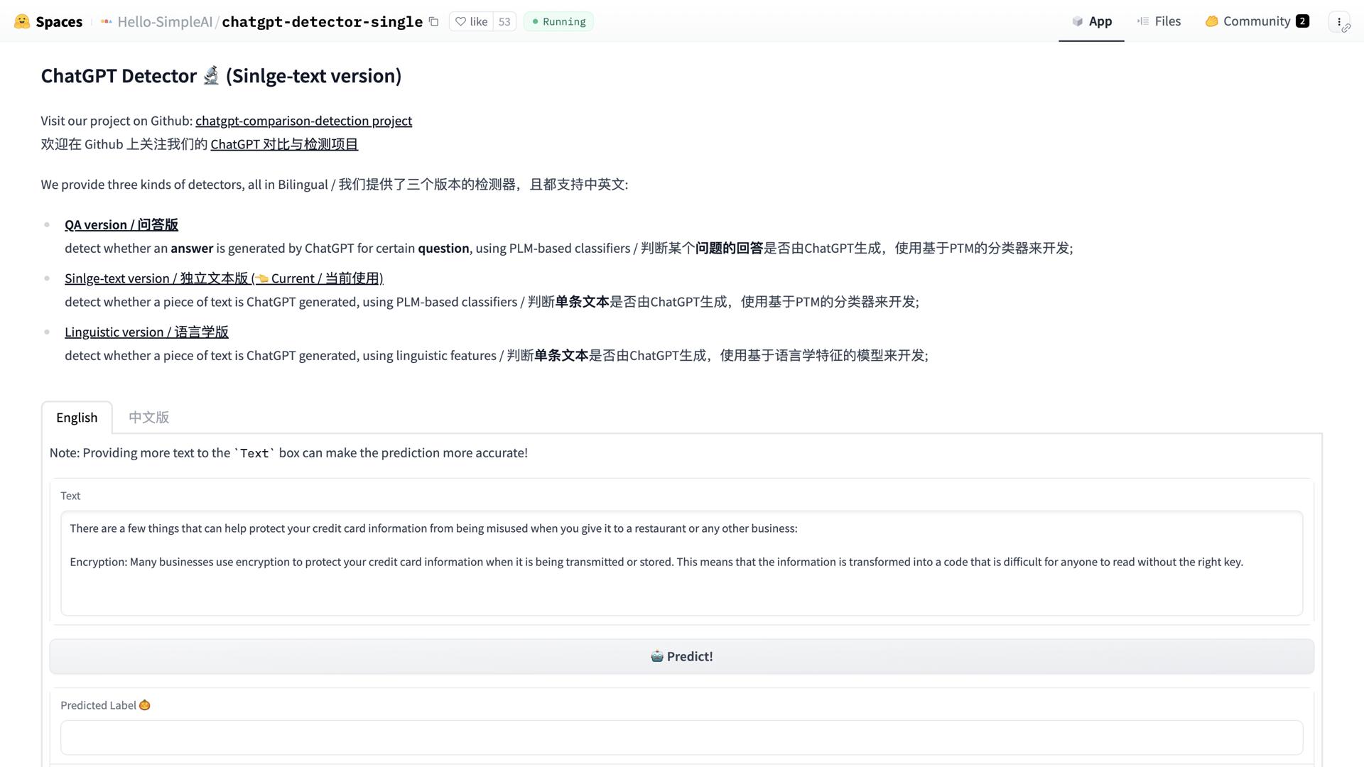Click the Running status badge
Image resolution: width=1364 pixels, height=767 pixels.
click(x=558, y=21)
